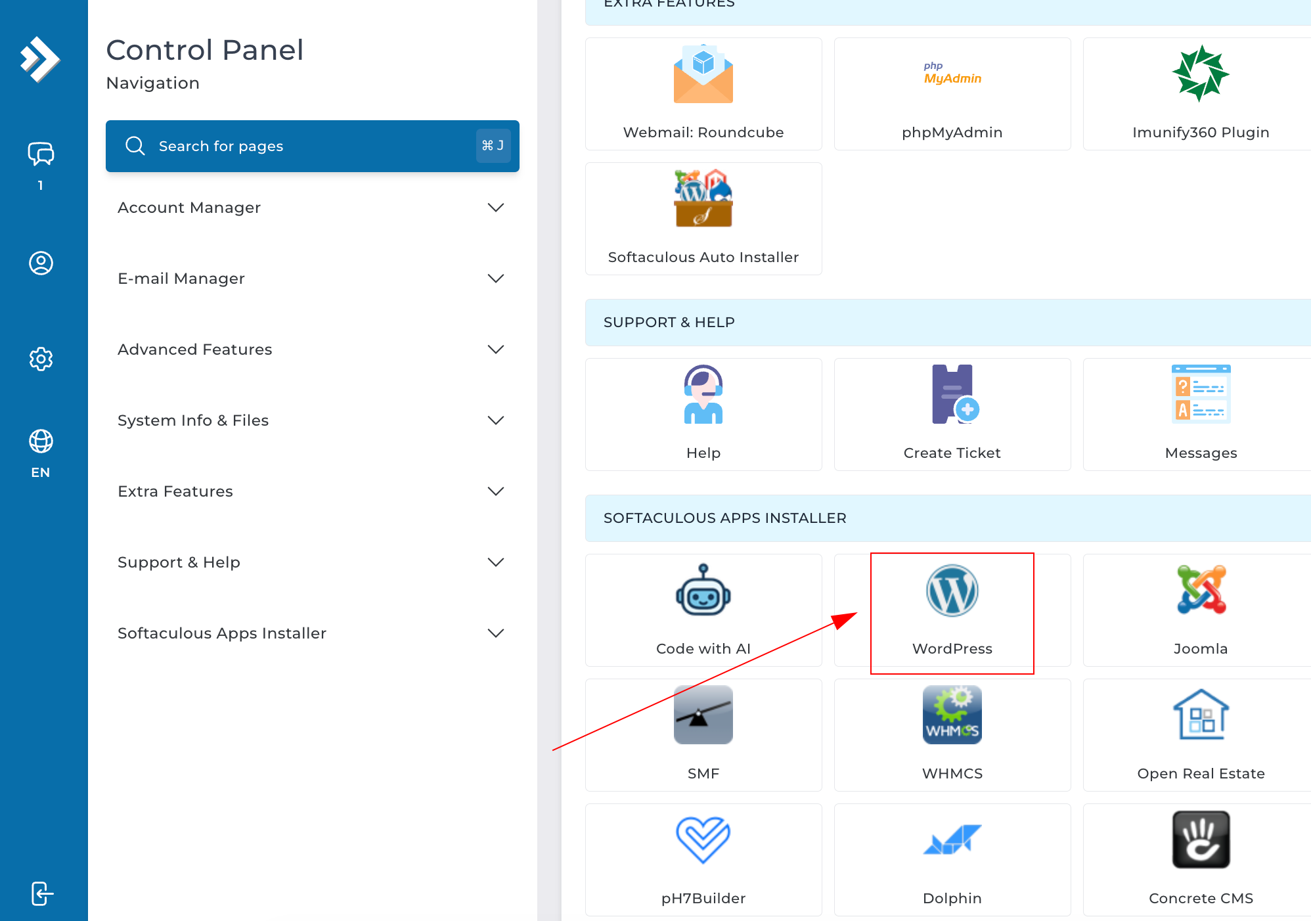The width and height of the screenshot is (1311, 921).
Task: Click the Concrete CMS label text
Action: 1201,899
